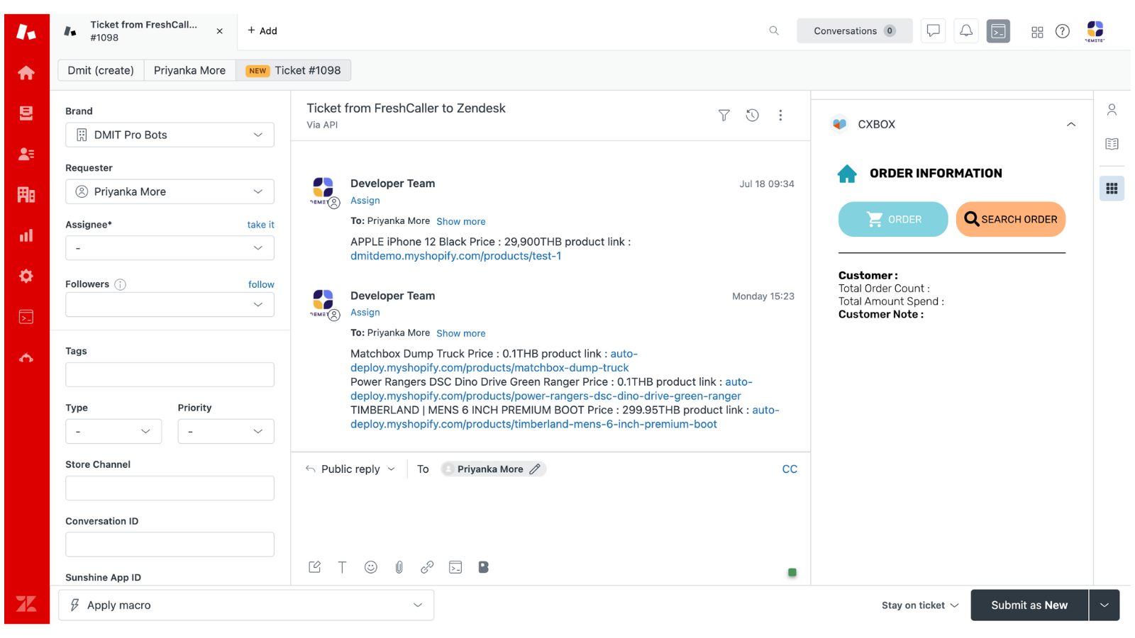Click the green status indicator in composer
This screenshot has height=638, width=1135.
792,572
